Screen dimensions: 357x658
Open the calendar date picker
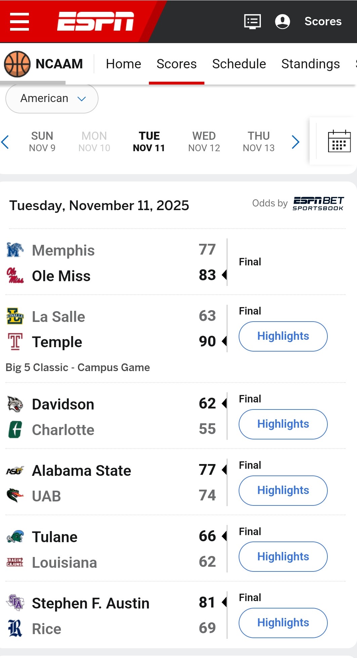point(339,141)
